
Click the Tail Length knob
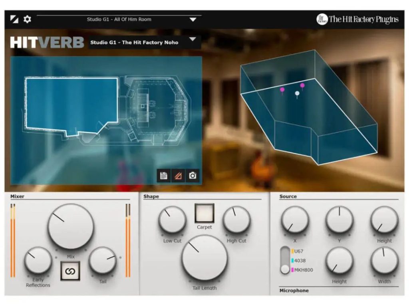click(204, 257)
